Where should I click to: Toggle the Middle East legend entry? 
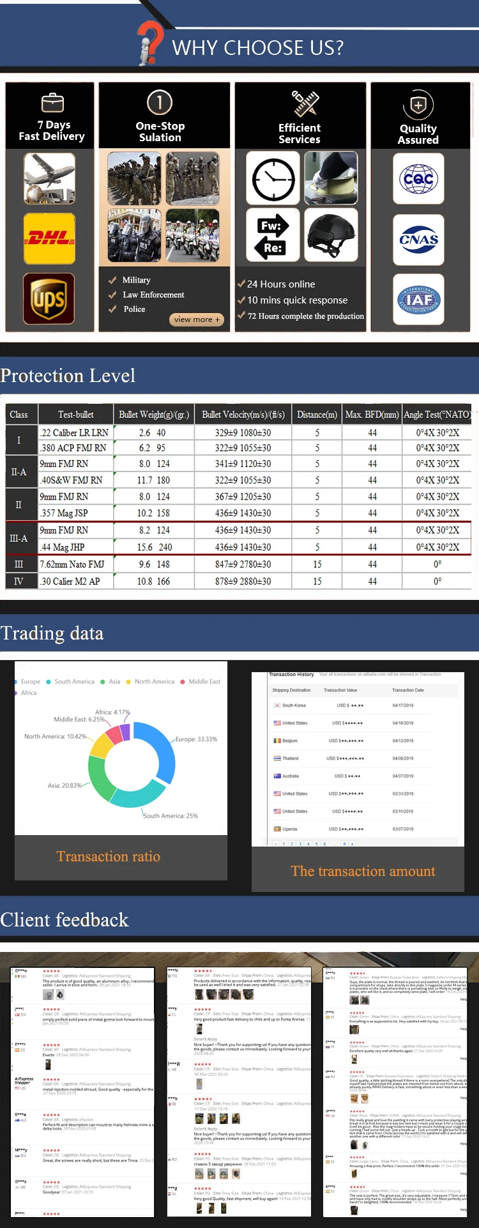tap(201, 682)
